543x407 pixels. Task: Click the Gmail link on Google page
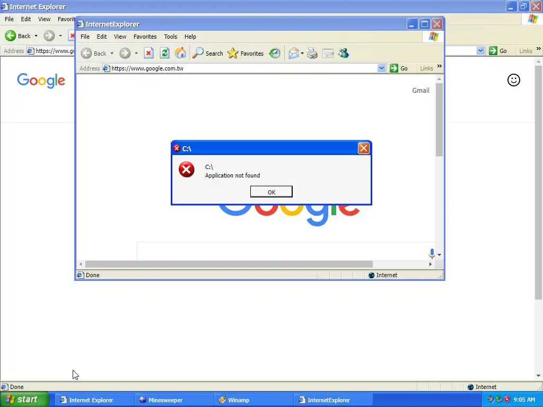click(421, 90)
